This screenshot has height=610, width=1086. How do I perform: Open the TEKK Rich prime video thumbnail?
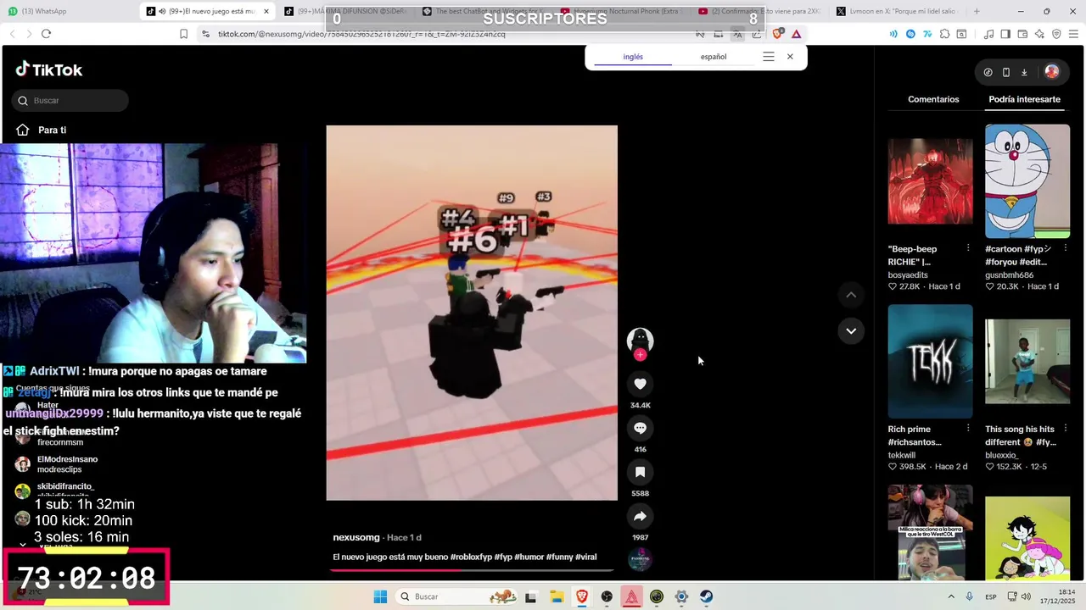click(930, 361)
